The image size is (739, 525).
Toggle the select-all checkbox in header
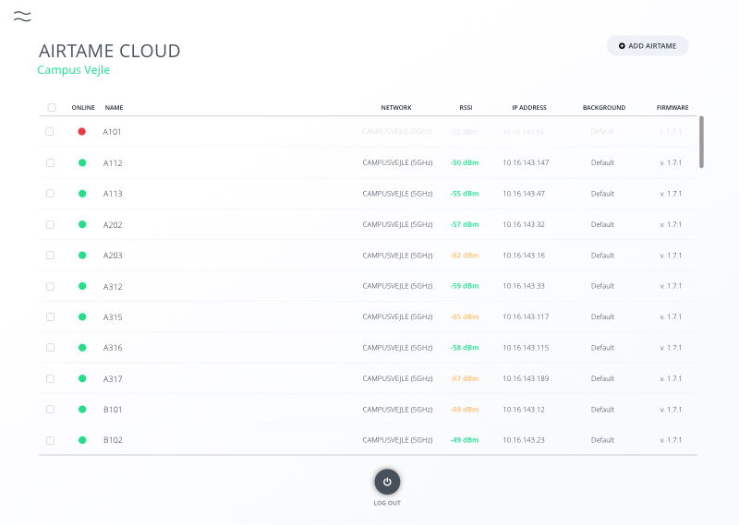coord(52,107)
